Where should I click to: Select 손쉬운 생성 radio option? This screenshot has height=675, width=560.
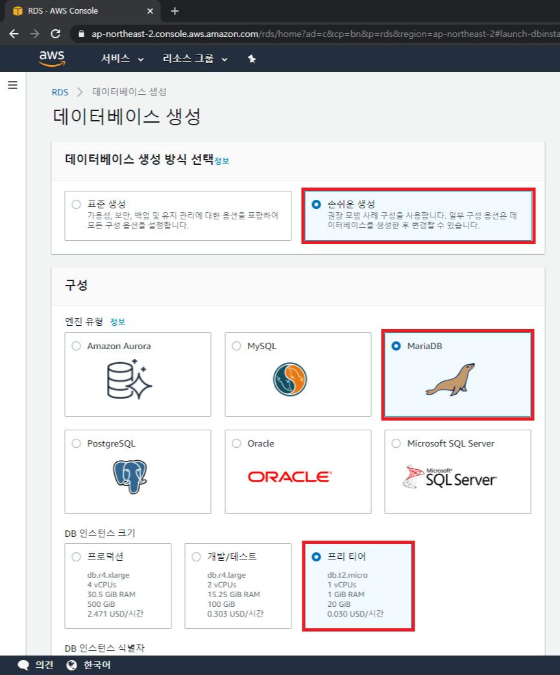(317, 204)
